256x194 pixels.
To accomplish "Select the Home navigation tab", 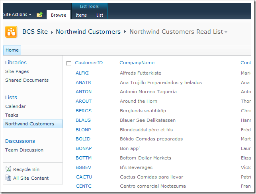I will click(x=12, y=50).
